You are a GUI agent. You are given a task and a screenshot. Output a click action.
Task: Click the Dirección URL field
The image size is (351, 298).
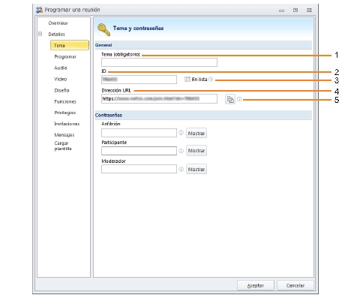pyautogui.click(x=159, y=98)
